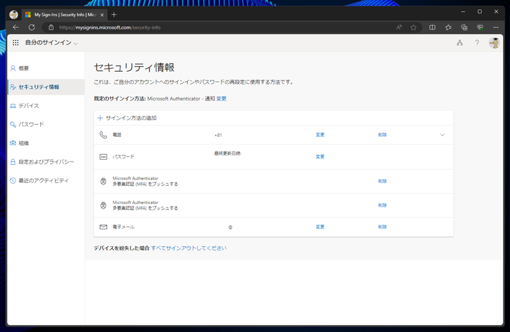Click the browser address bar URL
The width and height of the screenshot is (510, 332).
click(110, 27)
